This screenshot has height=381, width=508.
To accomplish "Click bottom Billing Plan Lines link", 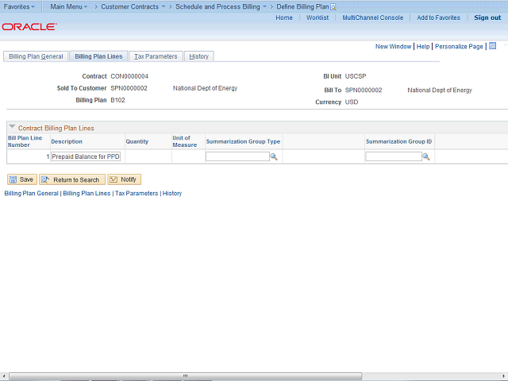I will [x=87, y=194].
